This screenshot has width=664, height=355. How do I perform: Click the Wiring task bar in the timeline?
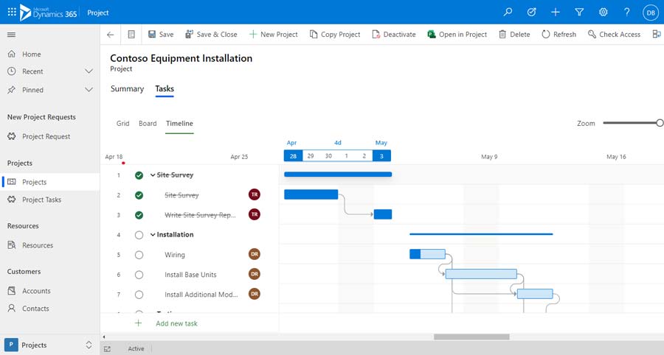(x=427, y=254)
